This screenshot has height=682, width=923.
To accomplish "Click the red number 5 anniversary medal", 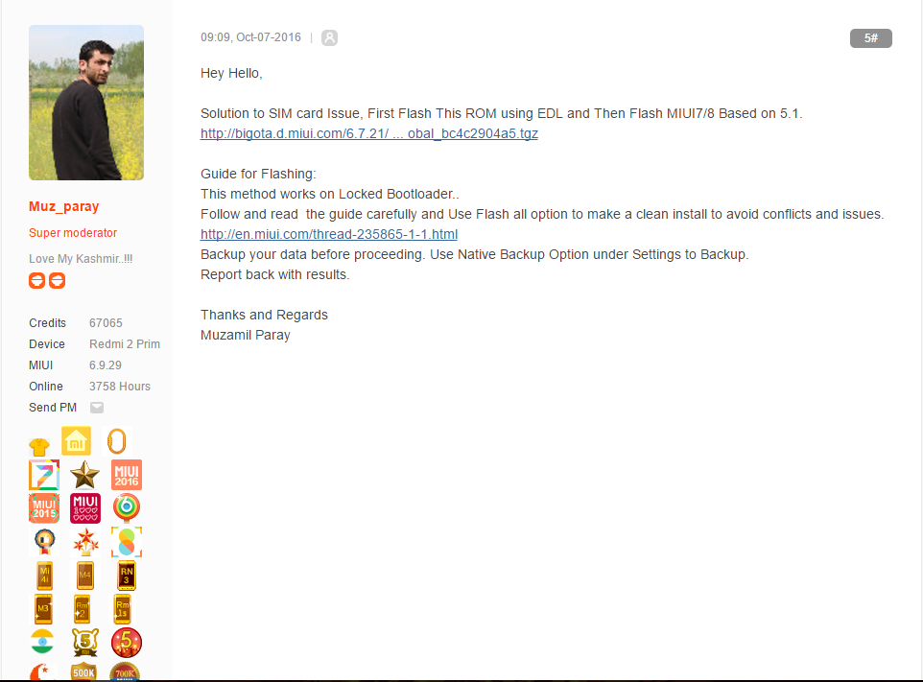I will click(127, 642).
